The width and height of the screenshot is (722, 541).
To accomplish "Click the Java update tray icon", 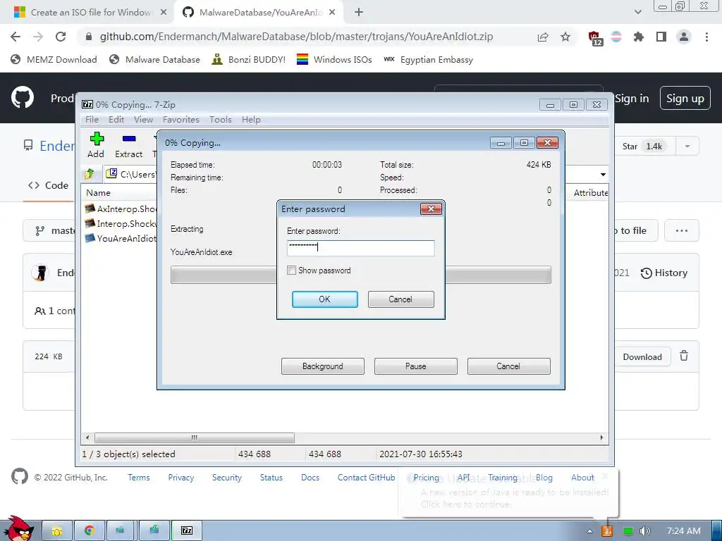I will pos(607,531).
